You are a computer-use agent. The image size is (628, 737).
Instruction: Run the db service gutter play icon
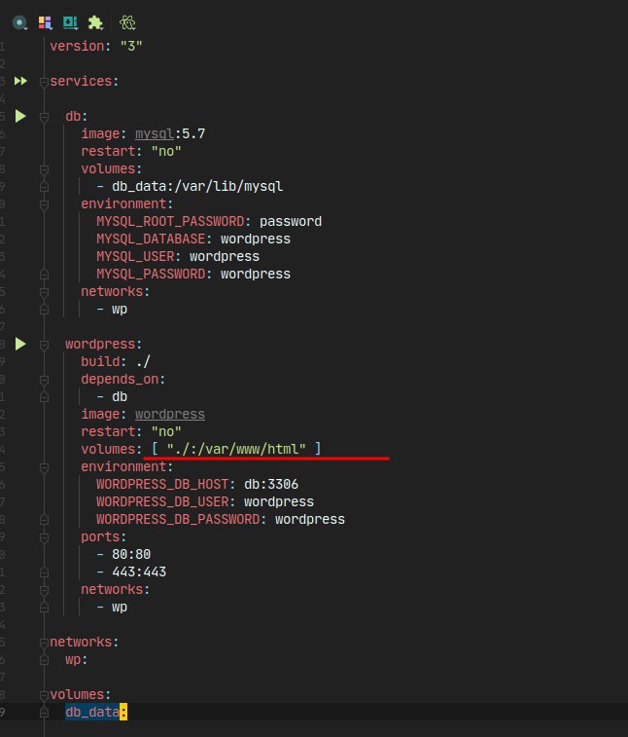(x=20, y=116)
